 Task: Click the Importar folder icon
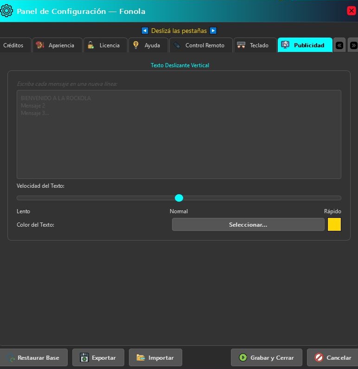click(x=141, y=357)
